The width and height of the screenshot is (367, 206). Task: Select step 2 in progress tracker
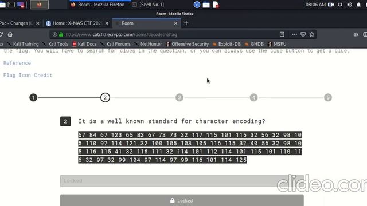(x=105, y=97)
